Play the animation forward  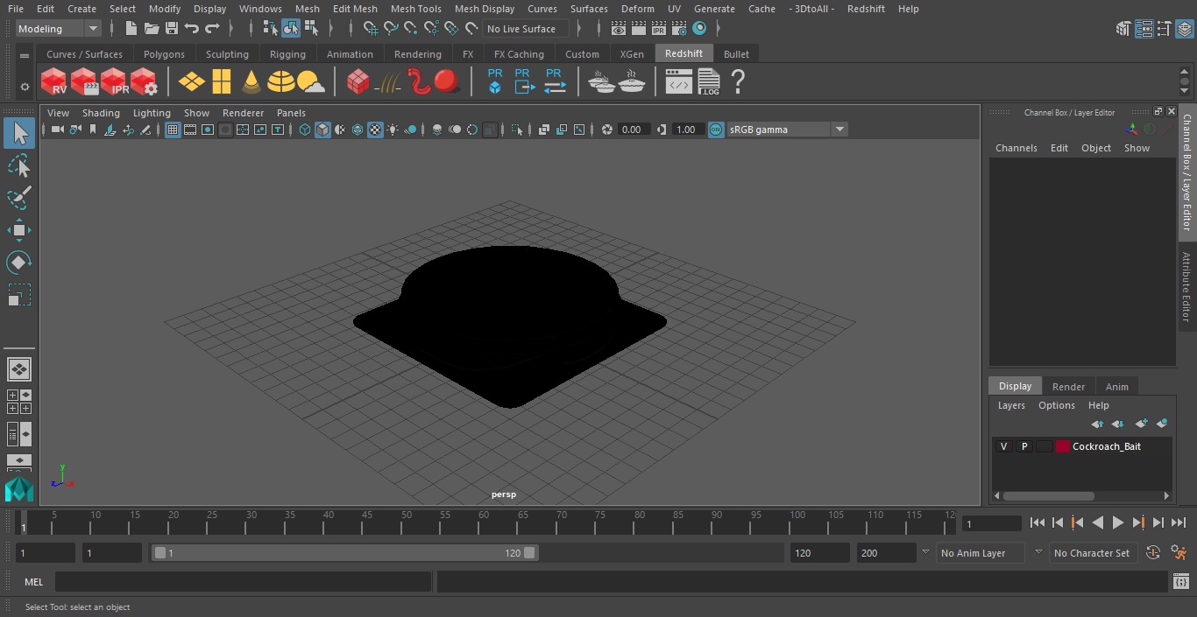(x=1118, y=522)
